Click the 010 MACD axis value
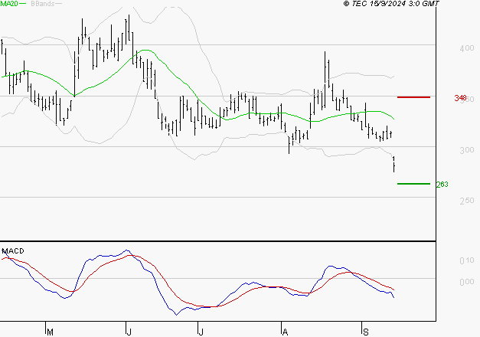 [467, 260]
